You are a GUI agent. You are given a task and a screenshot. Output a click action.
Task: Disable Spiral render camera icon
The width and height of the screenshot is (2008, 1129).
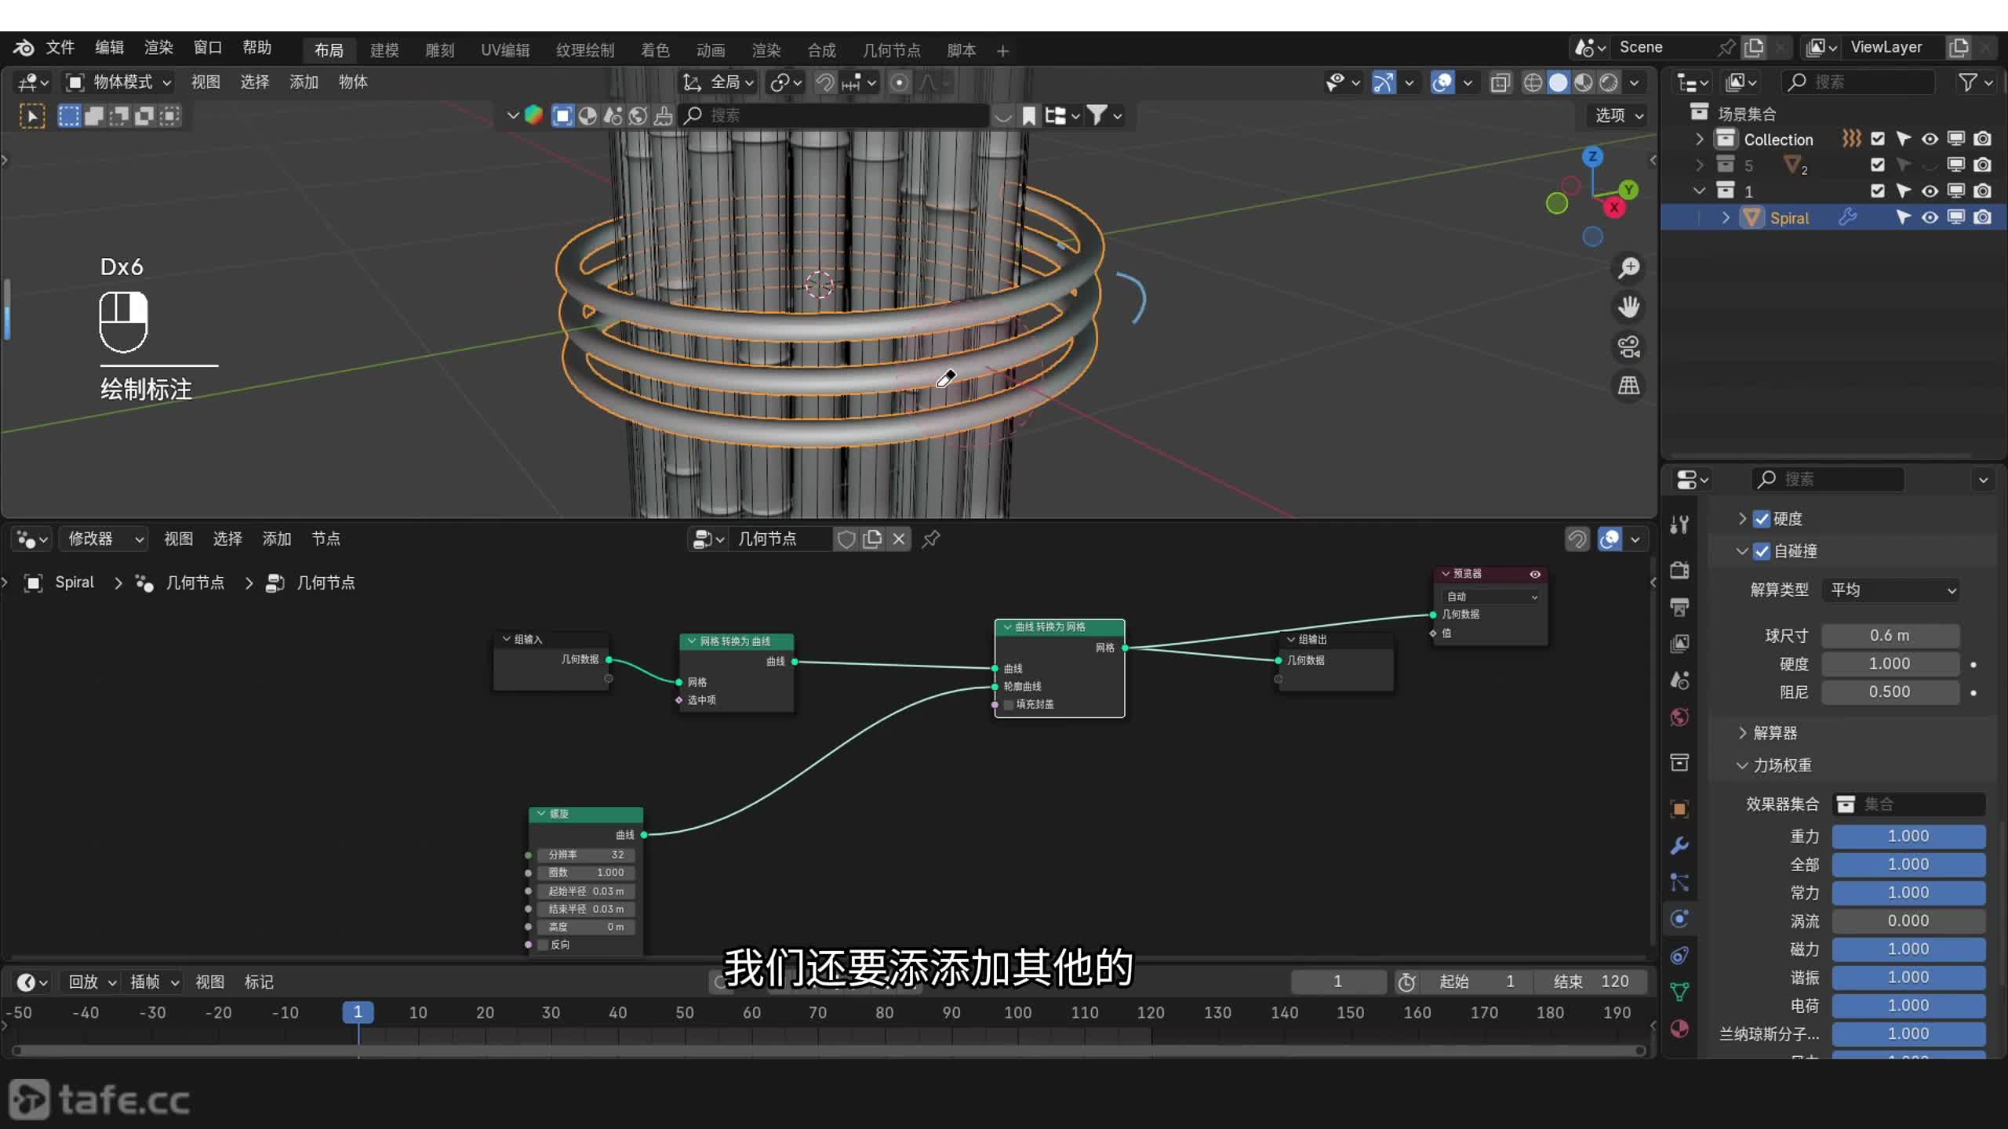[x=1983, y=217]
